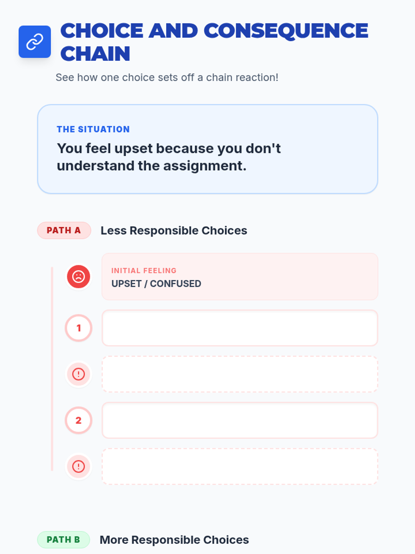
Task: Focus the step 2 choice input box
Action: click(240, 420)
